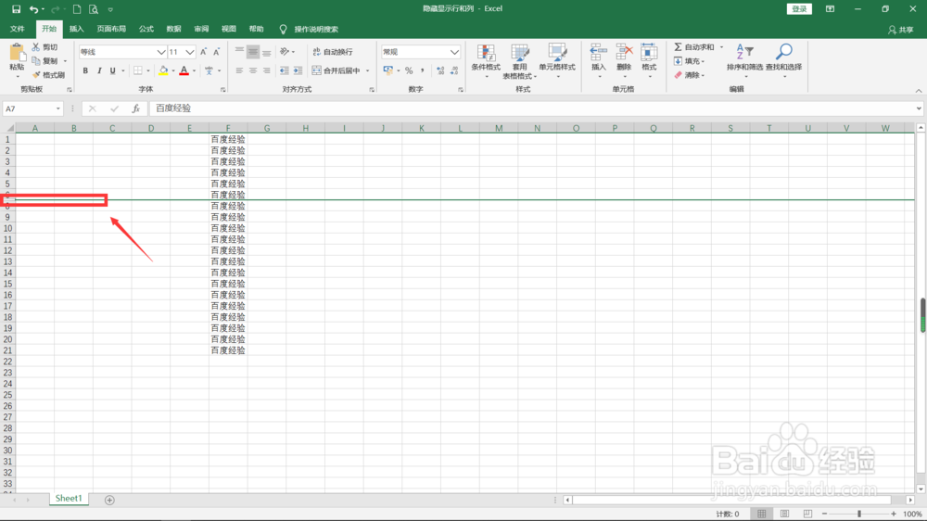The image size is (927, 521).
Task: Click the Decrease indent icon
Action: coord(285,70)
